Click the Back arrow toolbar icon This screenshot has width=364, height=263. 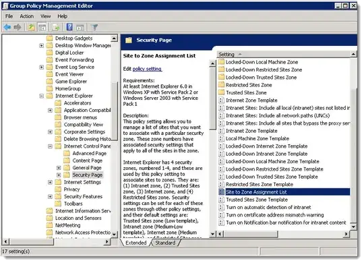click(x=7, y=27)
